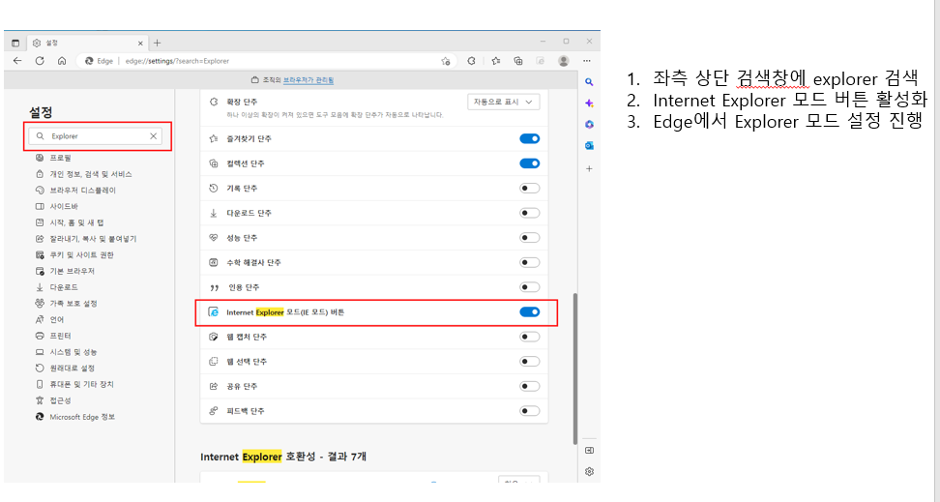The width and height of the screenshot is (940, 502).
Task: Open 기본 브라우저 section
Action: 72,271
